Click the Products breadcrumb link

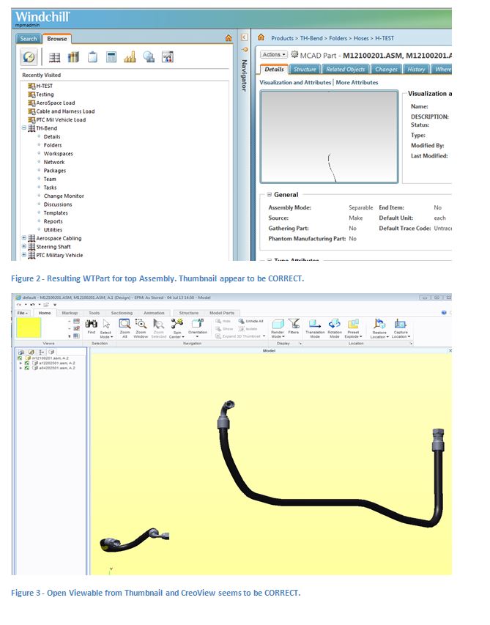[x=282, y=38]
